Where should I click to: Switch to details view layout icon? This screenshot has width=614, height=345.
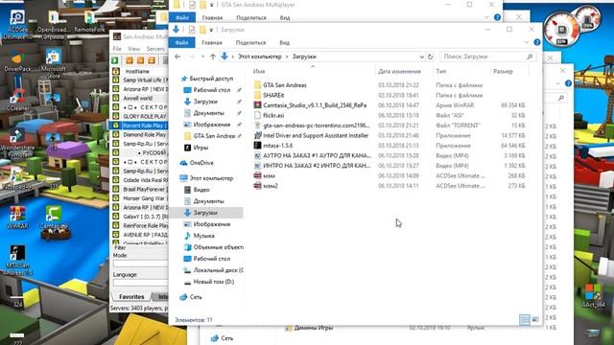[525, 319]
